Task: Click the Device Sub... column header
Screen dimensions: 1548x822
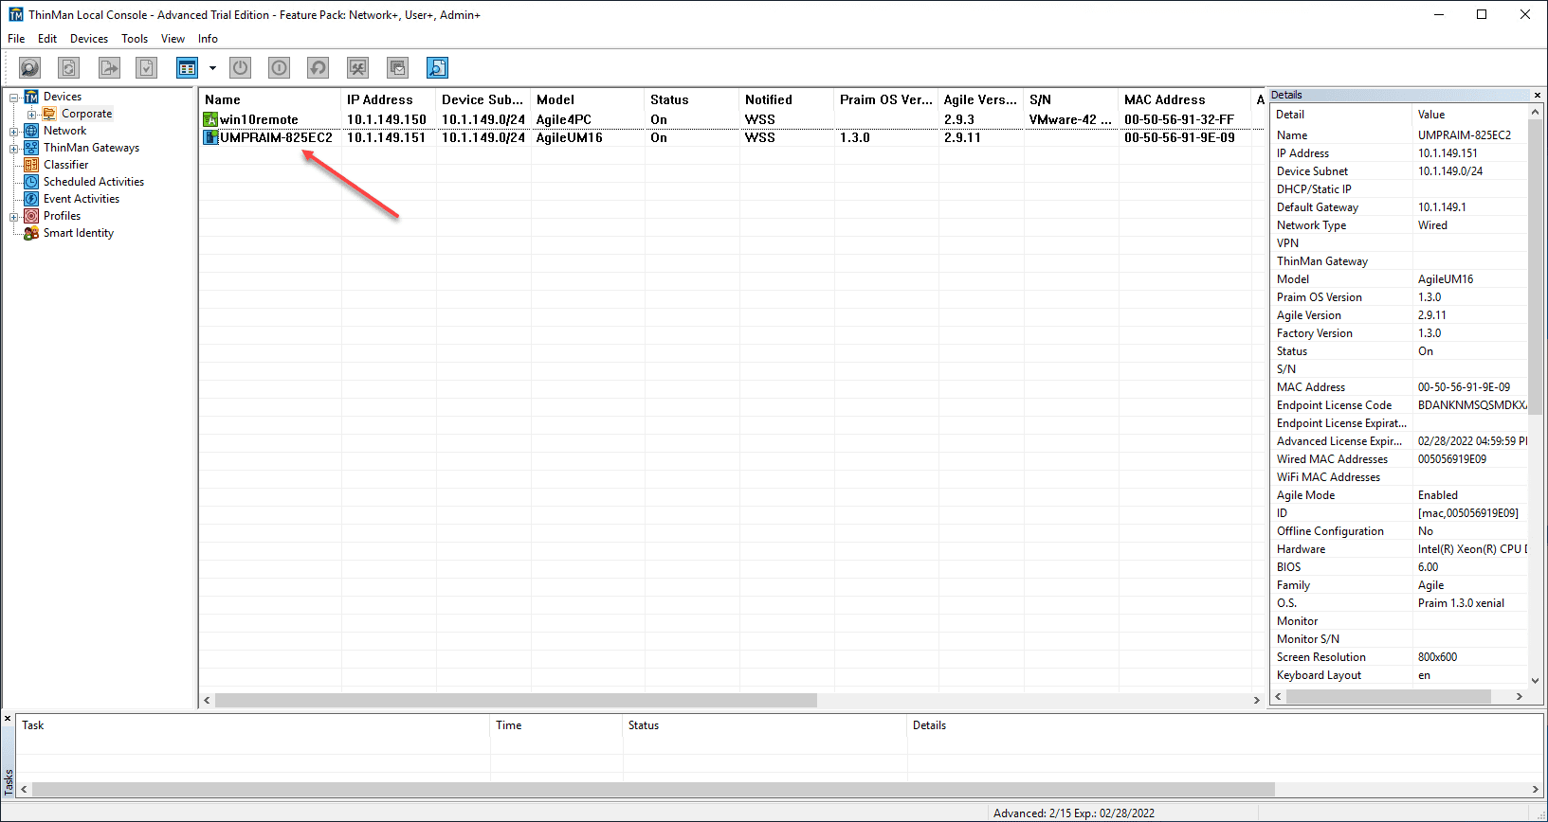Action: click(483, 99)
